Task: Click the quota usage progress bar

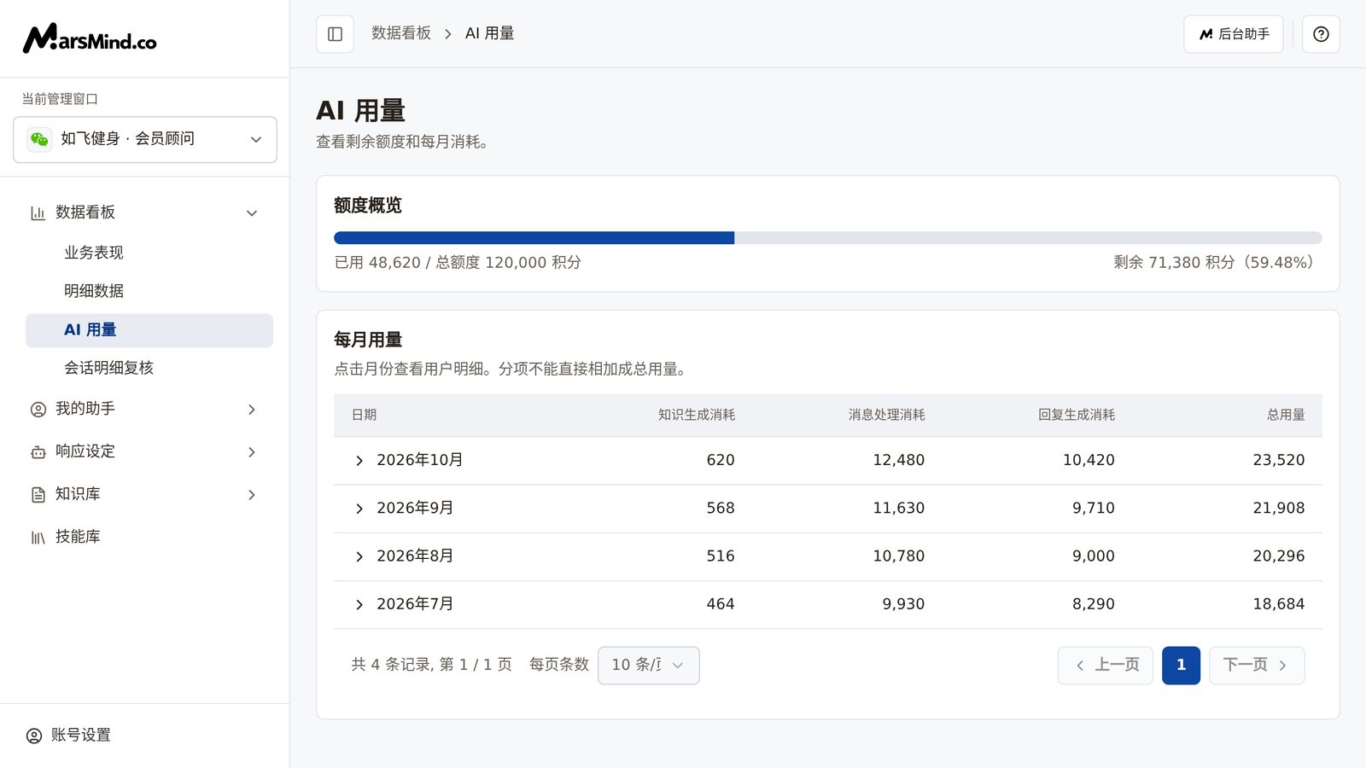Action: pos(828,238)
